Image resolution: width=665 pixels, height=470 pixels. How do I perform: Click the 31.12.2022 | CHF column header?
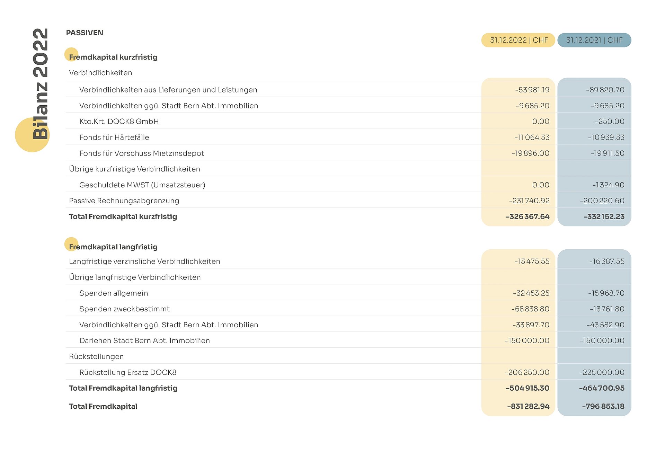518,40
